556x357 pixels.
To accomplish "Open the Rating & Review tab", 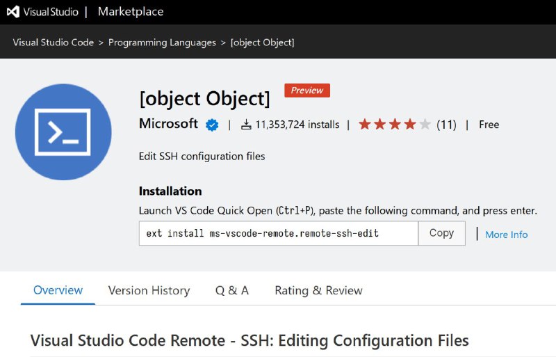I will pos(318,291).
